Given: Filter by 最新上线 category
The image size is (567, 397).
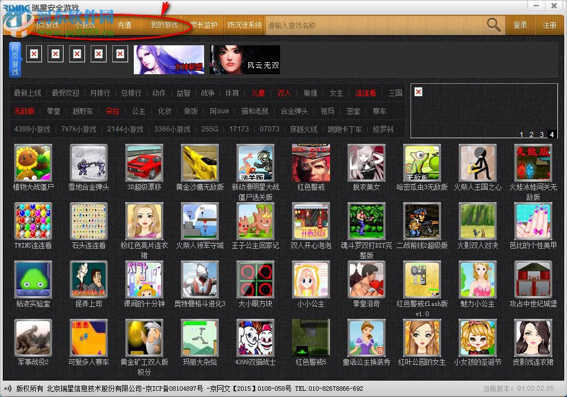Looking at the screenshot, I should click(27, 93).
